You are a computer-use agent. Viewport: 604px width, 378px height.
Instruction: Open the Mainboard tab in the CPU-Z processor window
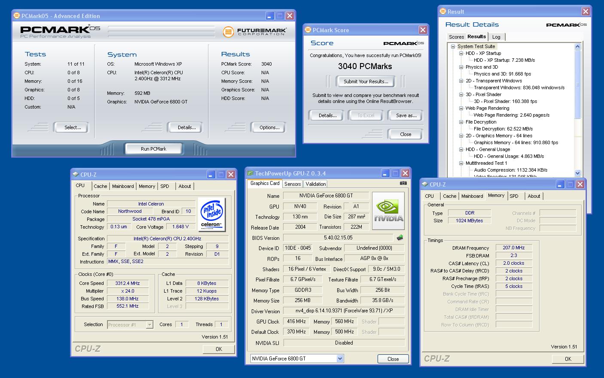pyautogui.click(x=123, y=186)
